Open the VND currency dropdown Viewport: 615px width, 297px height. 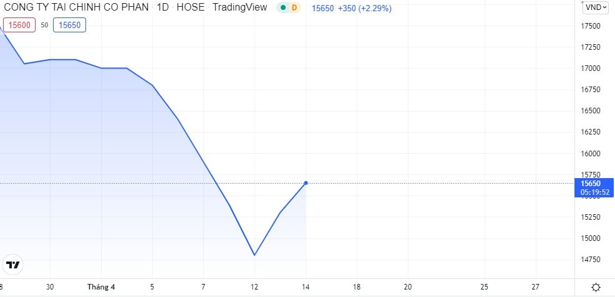[596, 7]
